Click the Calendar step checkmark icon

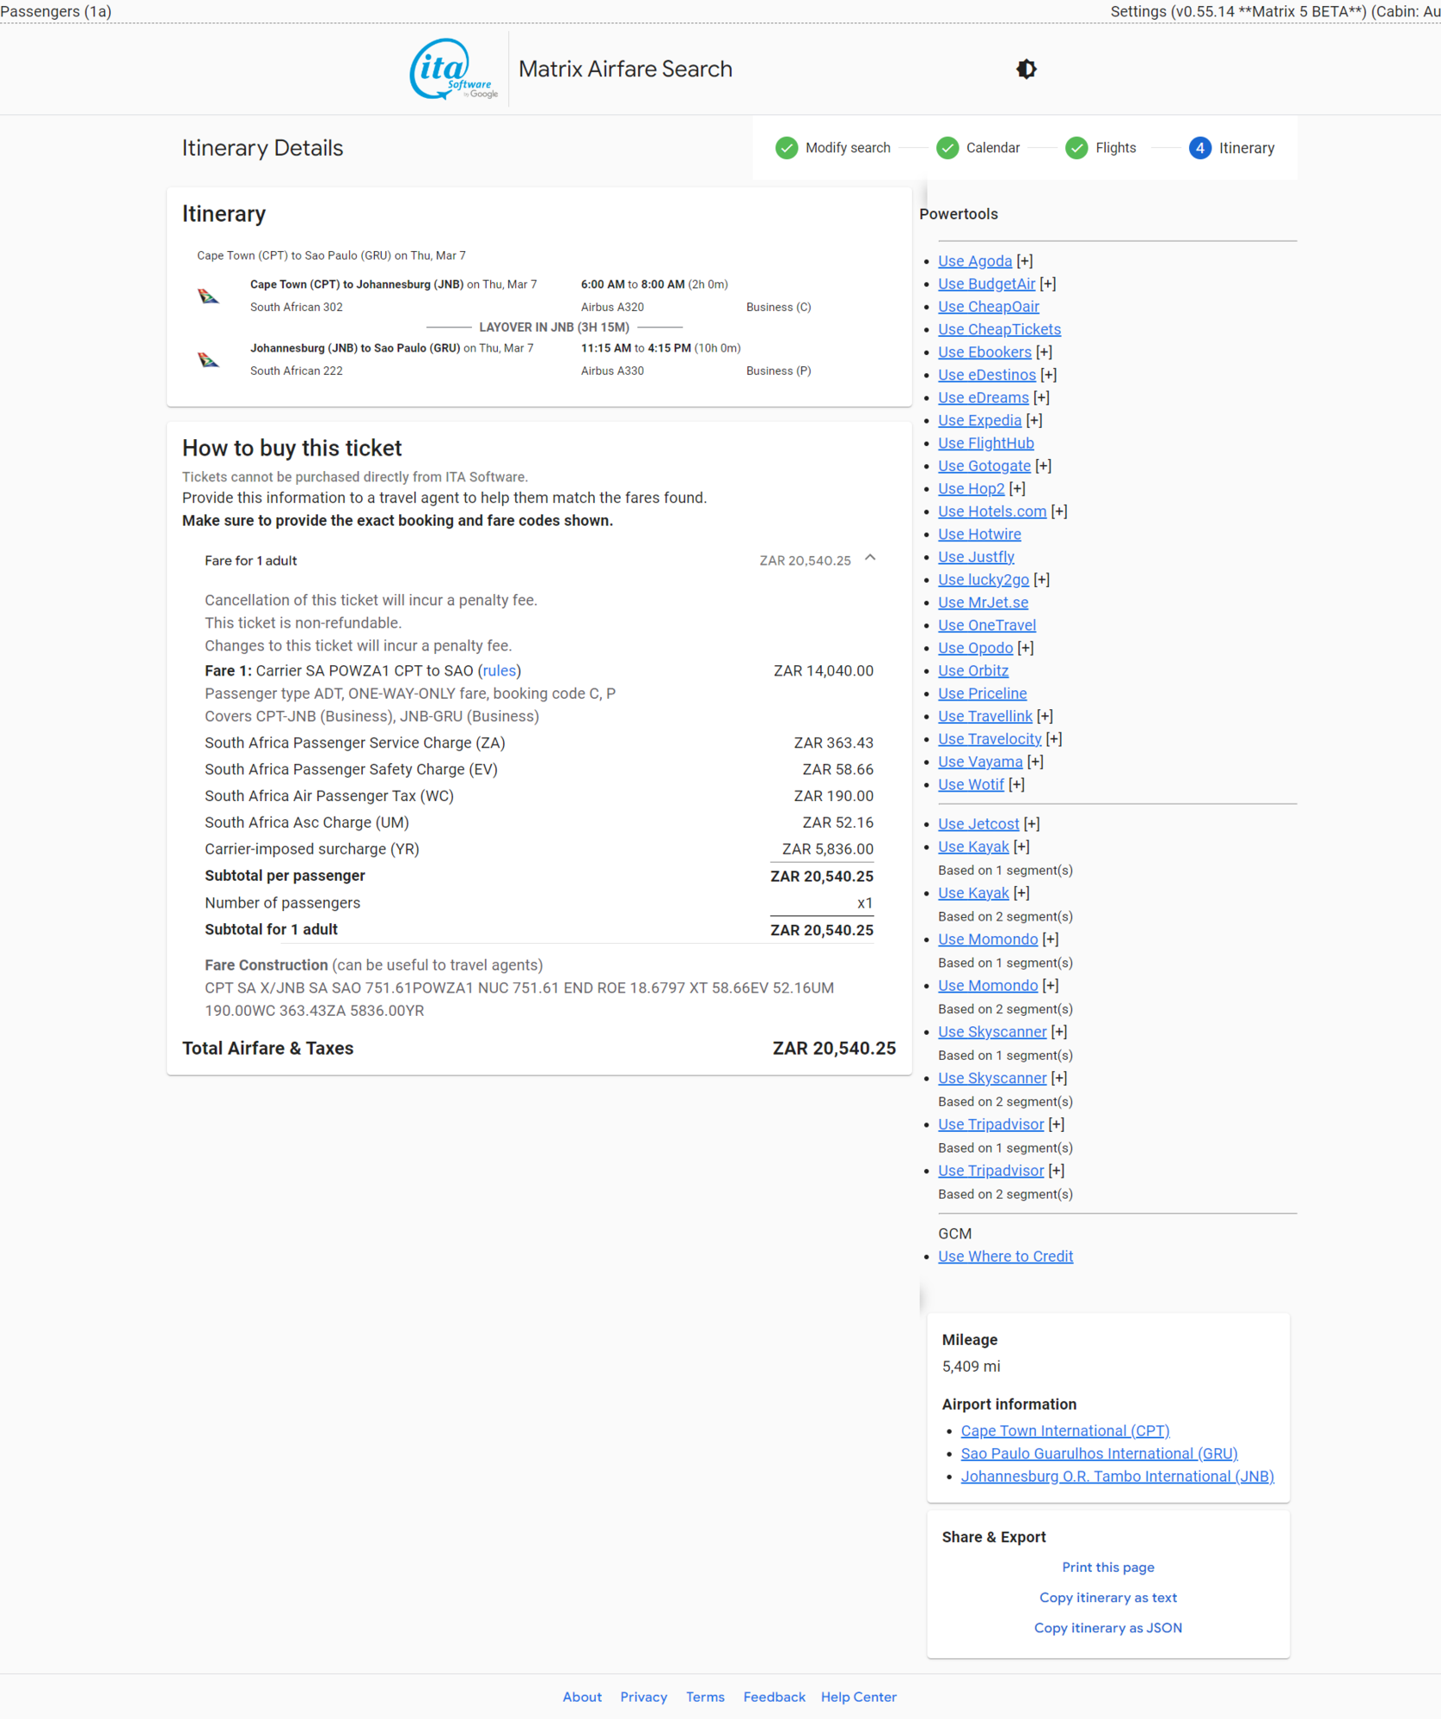pyautogui.click(x=947, y=148)
